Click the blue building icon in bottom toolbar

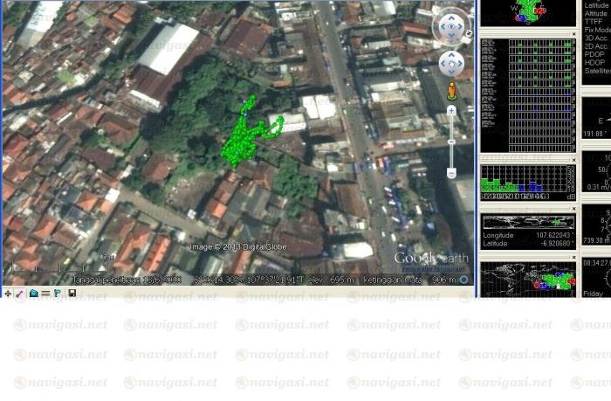tap(33, 294)
